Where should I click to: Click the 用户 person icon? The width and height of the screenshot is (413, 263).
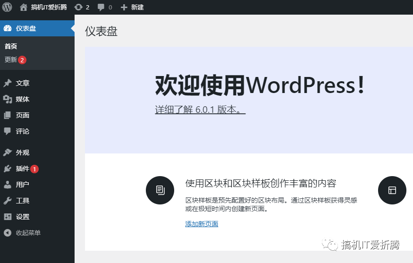coord(8,185)
